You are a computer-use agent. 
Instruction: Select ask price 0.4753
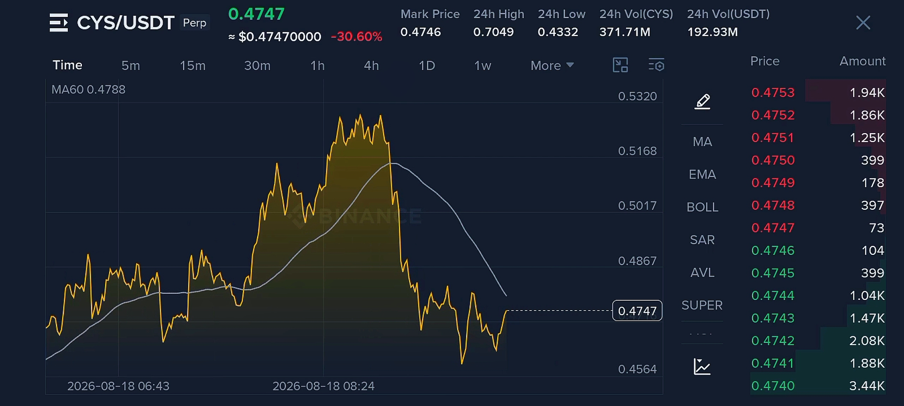pyautogui.click(x=773, y=93)
